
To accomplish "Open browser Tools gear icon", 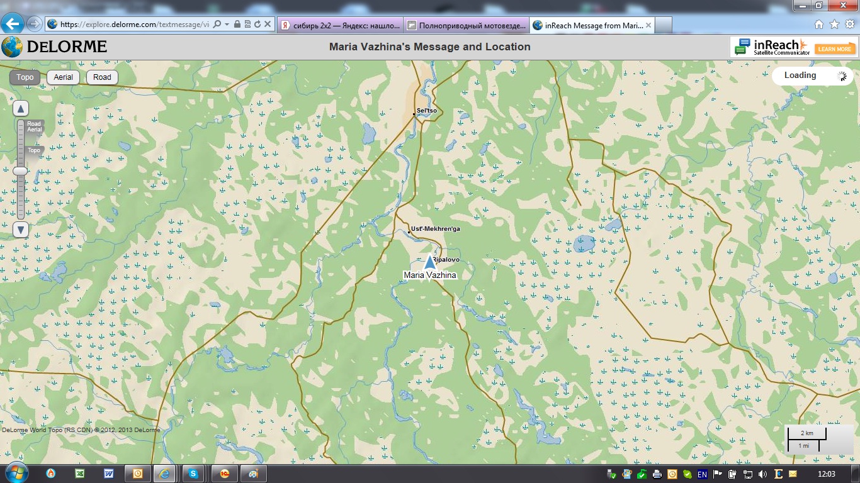I will tap(849, 25).
